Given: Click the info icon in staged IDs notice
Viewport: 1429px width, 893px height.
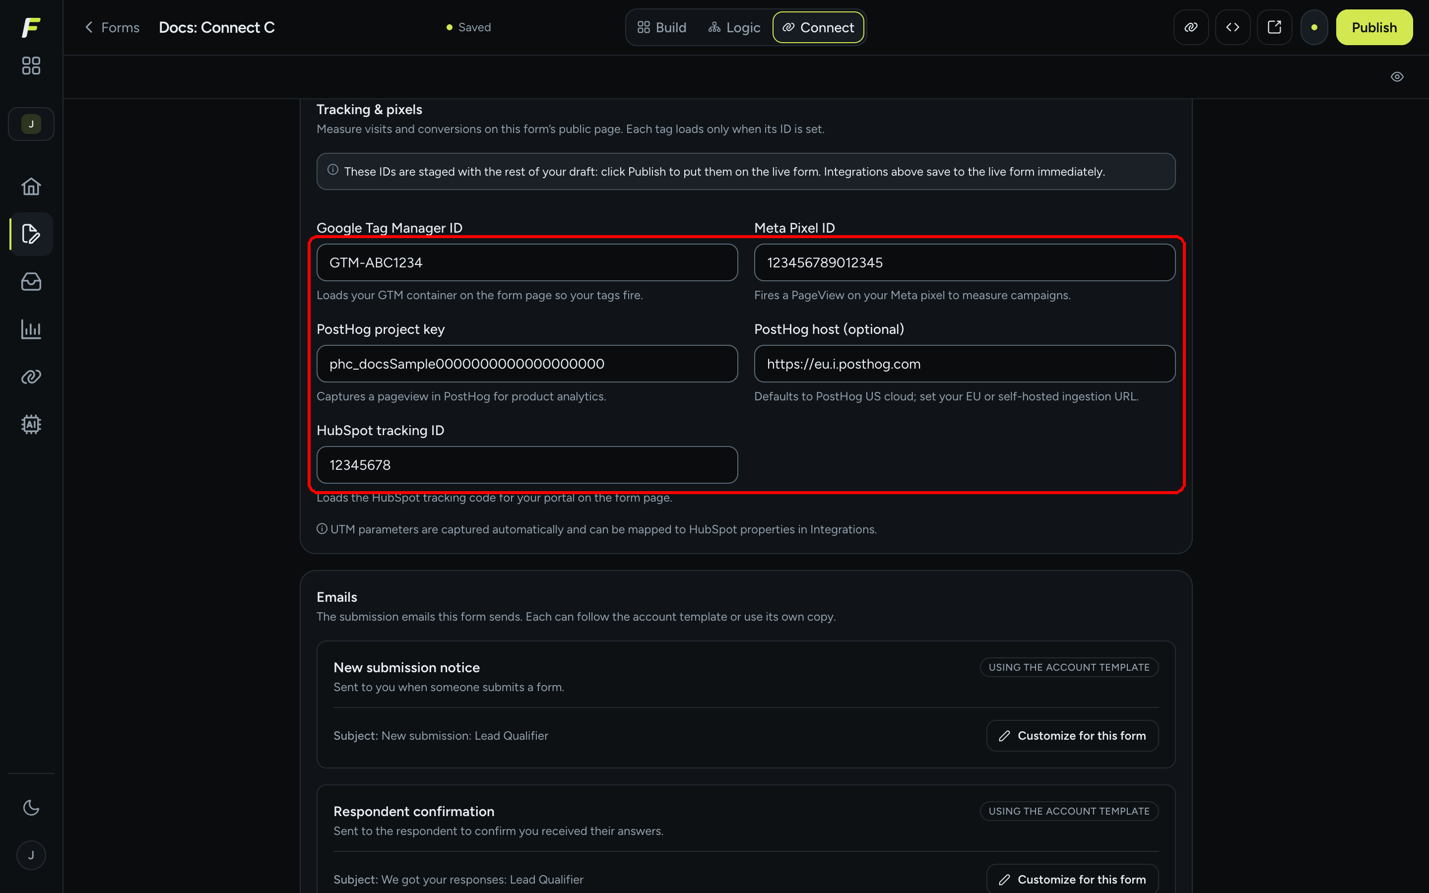Looking at the screenshot, I should coord(333,170).
